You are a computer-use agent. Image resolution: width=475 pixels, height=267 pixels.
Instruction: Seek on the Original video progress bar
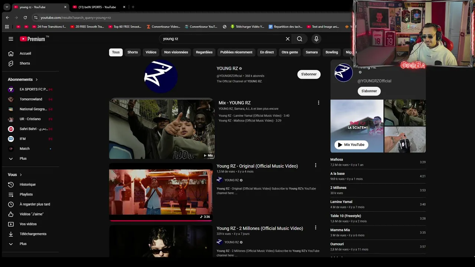tap(161, 220)
